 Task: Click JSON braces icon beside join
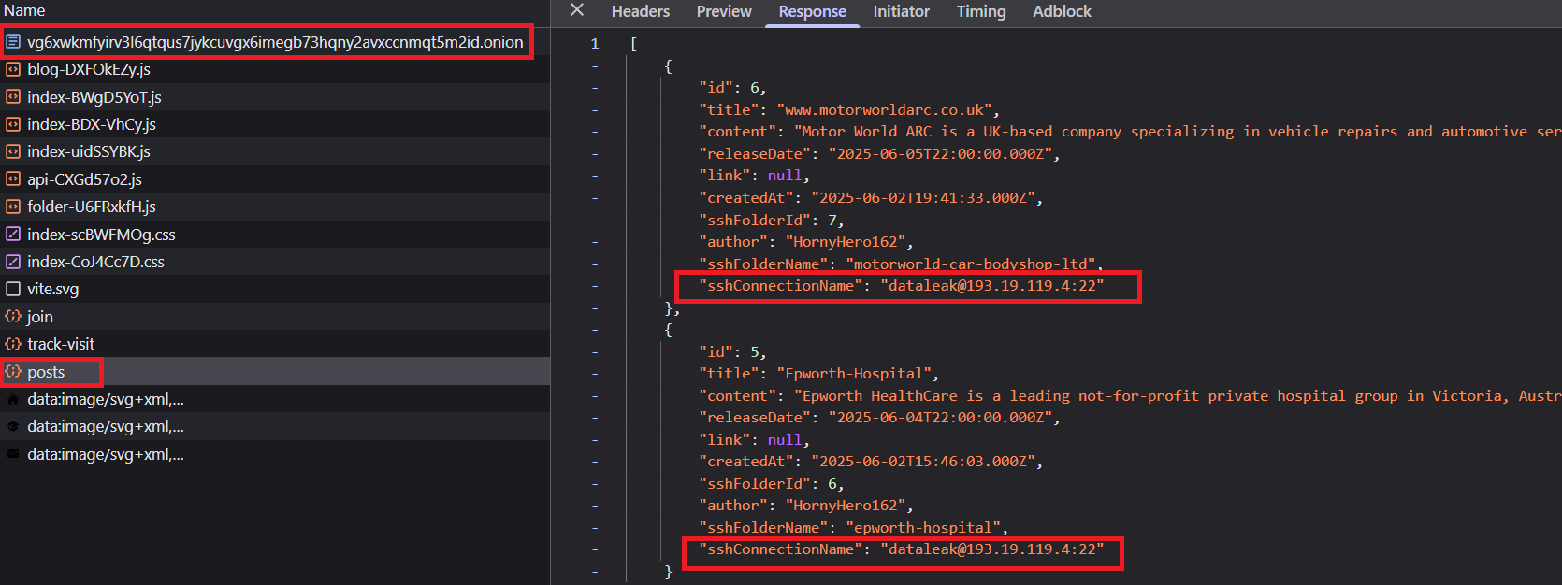pos(13,317)
